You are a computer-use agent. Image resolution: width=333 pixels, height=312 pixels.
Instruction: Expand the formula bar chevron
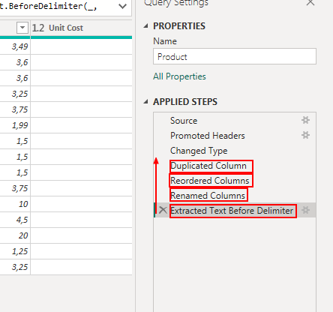(122, 6)
